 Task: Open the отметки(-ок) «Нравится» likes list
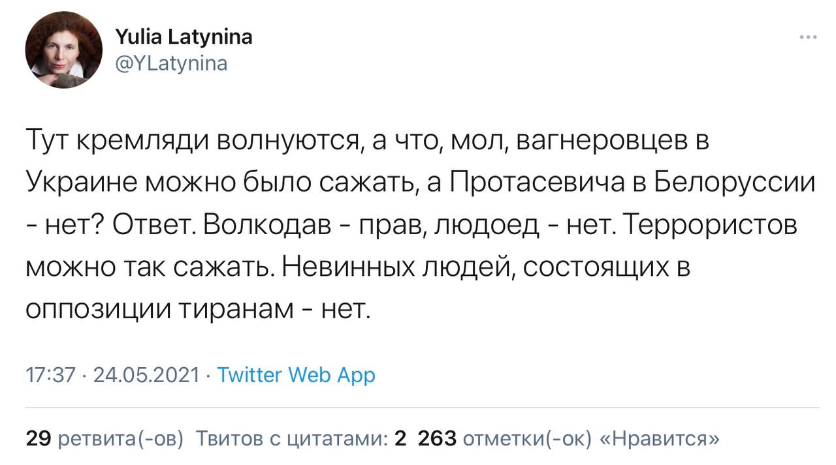coord(591,439)
